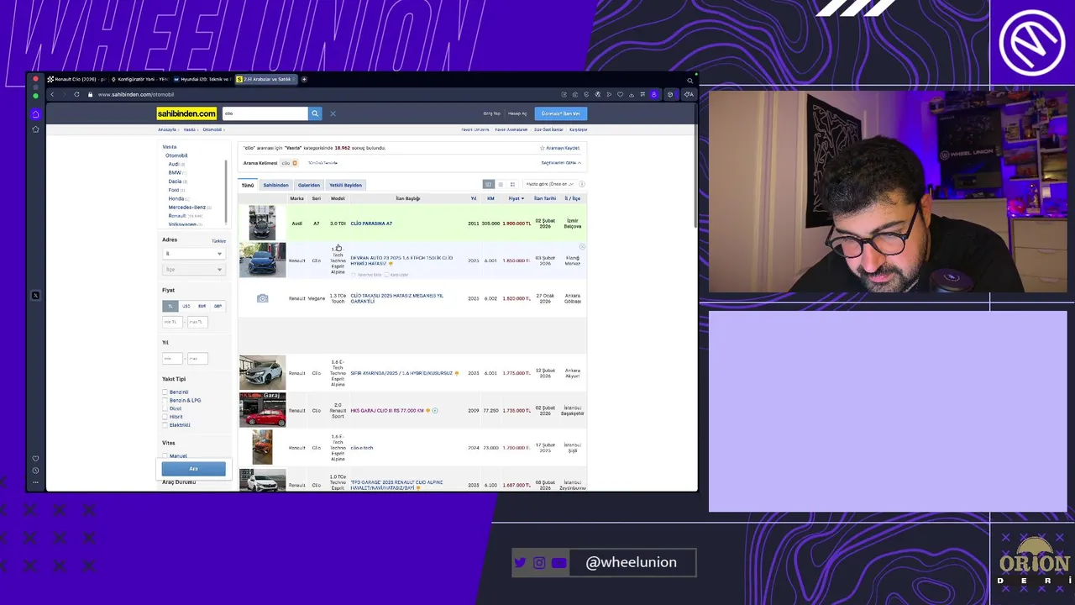Open a new browser tab with plus

click(x=304, y=79)
